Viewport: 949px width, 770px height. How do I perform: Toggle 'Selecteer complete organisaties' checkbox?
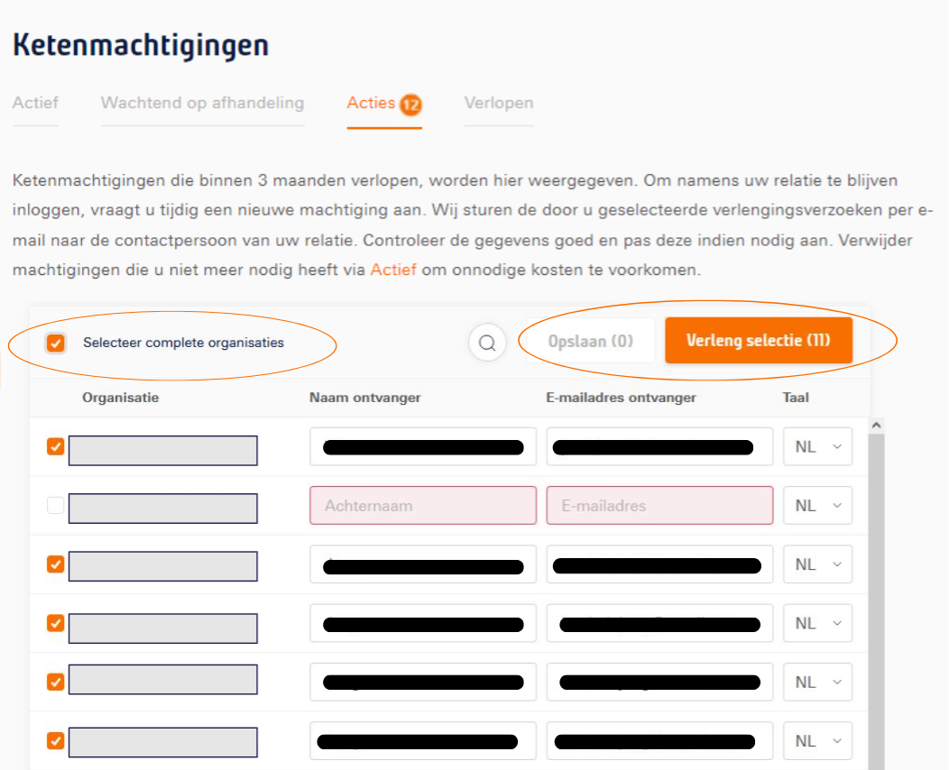click(x=56, y=343)
